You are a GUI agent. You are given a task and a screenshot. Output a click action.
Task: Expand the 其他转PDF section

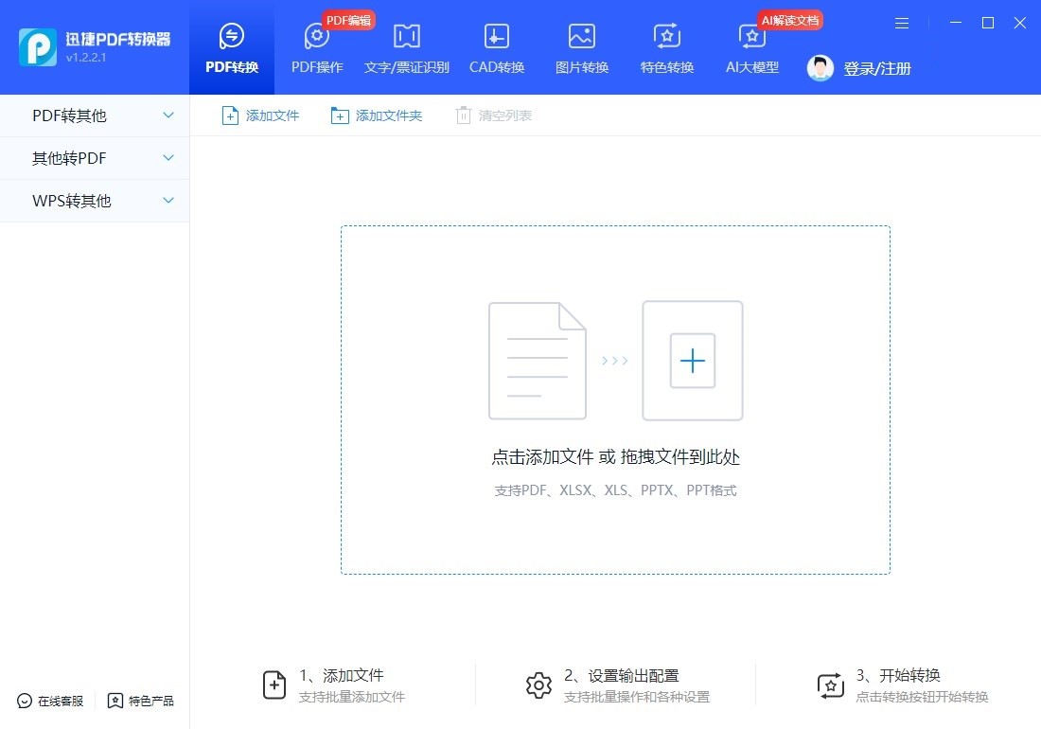(95, 157)
